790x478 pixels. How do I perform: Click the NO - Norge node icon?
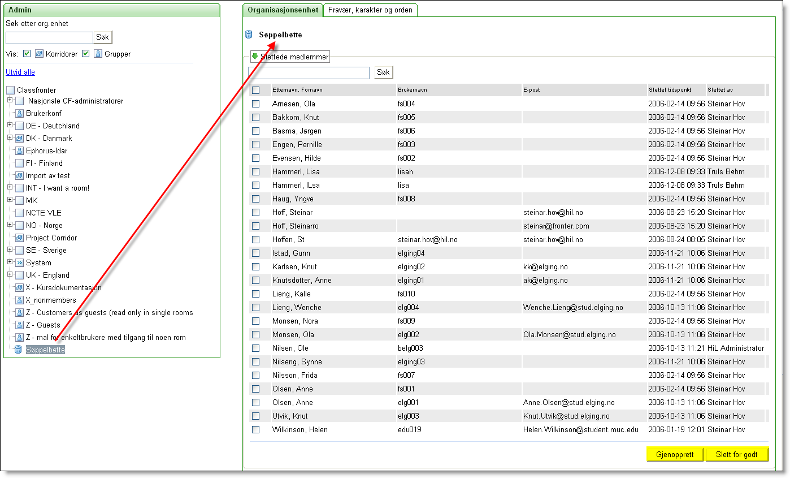pos(19,225)
